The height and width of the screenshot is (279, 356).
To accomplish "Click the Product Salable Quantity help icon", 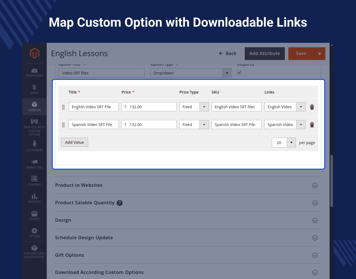I will pyautogui.click(x=120, y=203).
